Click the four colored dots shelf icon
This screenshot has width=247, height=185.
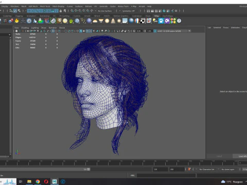click(173, 21)
